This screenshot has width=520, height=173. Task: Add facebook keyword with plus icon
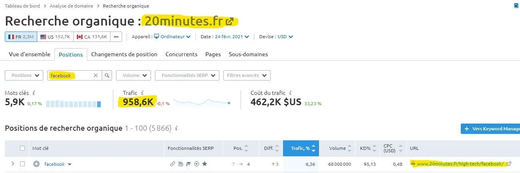(36, 164)
